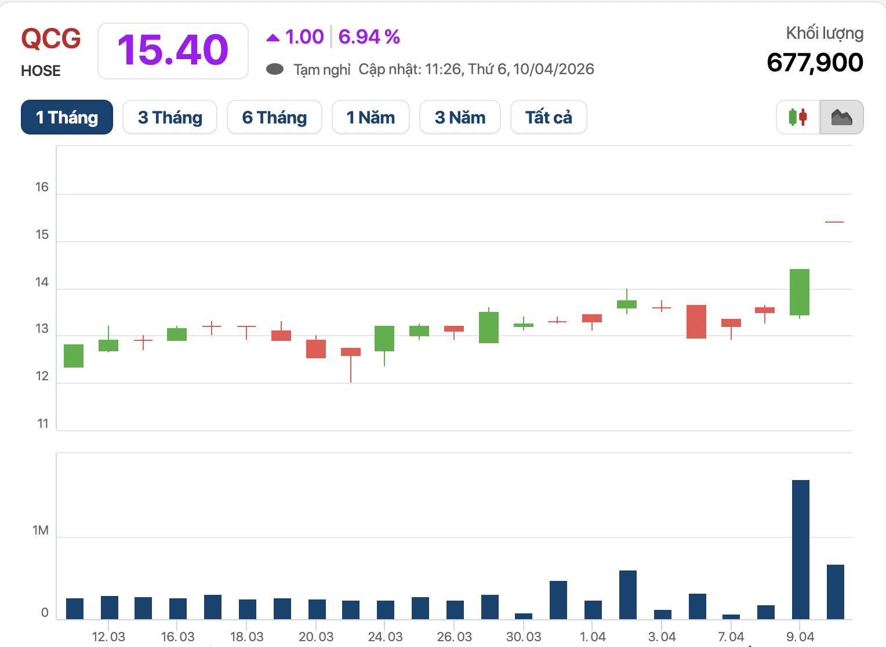Select the 3 Năm time range
886x647 pixels.
[x=460, y=117]
